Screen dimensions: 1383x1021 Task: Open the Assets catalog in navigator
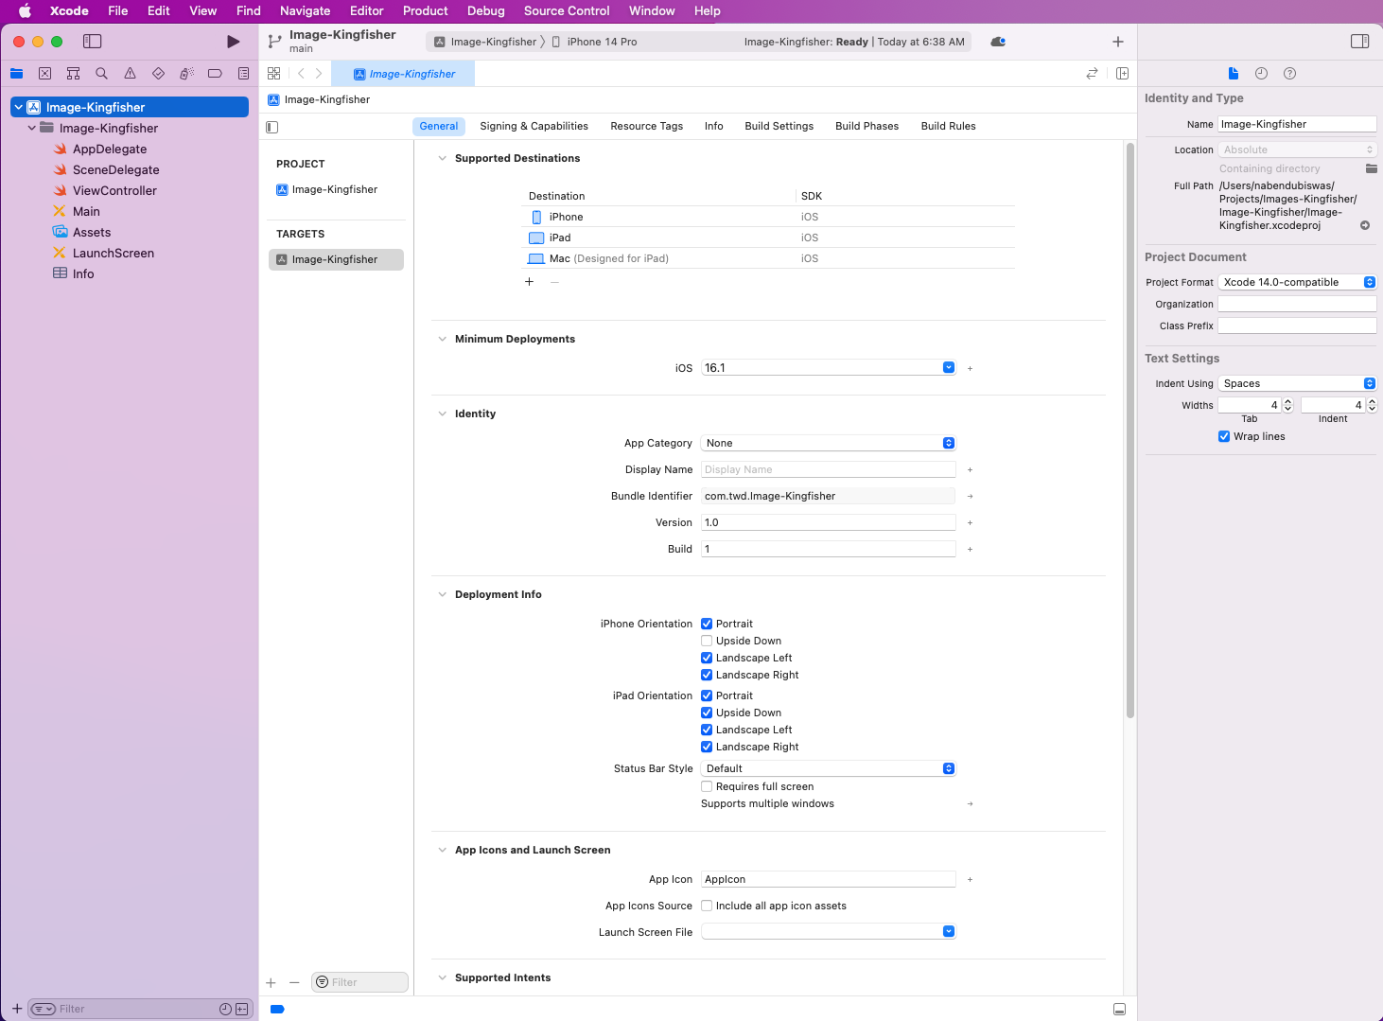[92, 232]
